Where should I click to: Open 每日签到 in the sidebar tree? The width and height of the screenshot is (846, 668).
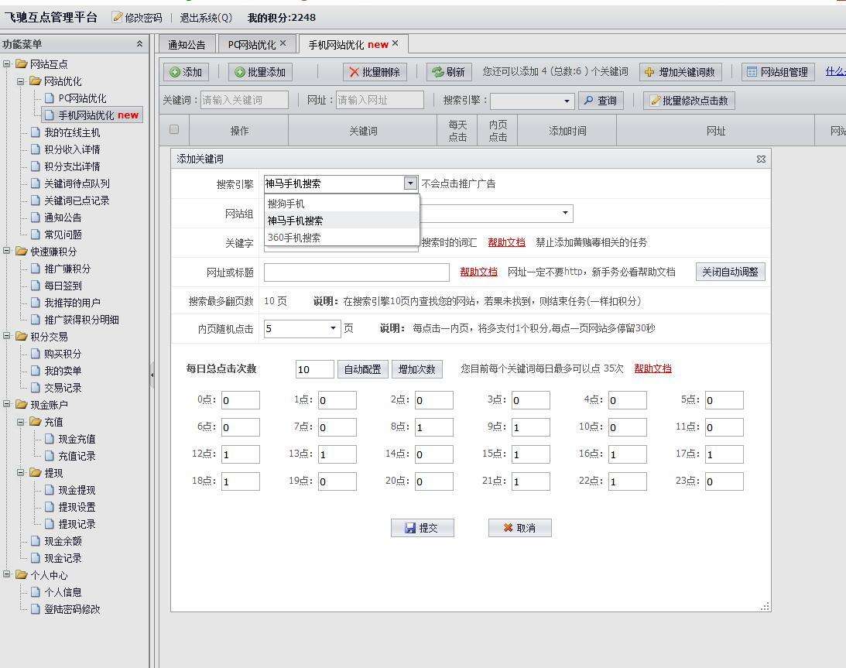(x=63, y=286)
